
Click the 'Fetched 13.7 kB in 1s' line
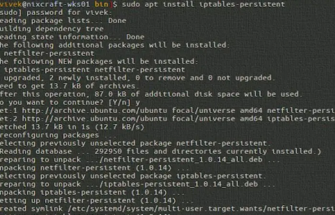[72, 127]
